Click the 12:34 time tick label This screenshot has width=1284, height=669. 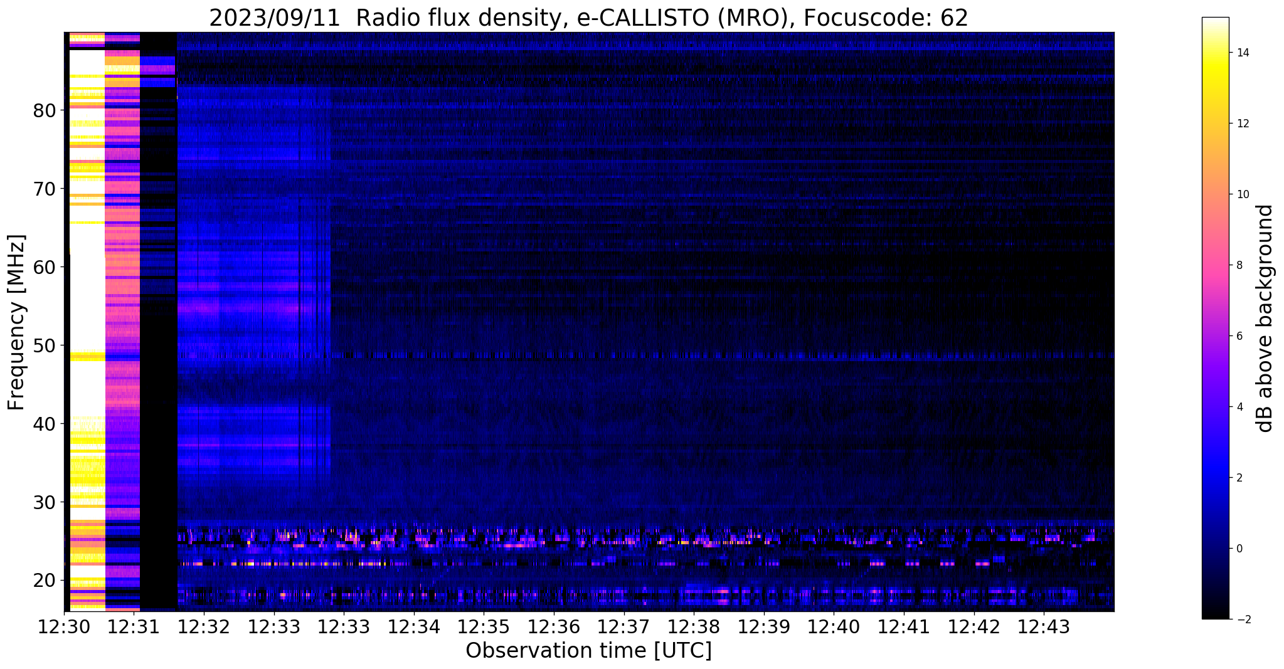pos(414,627)
